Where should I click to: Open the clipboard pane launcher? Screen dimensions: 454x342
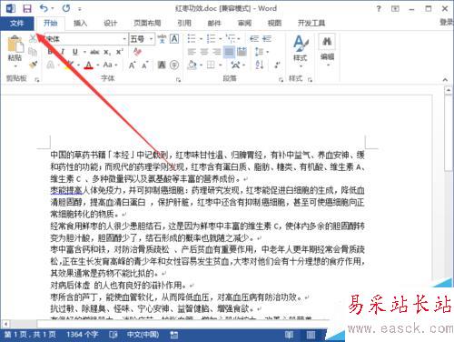(x=37, y=80)
